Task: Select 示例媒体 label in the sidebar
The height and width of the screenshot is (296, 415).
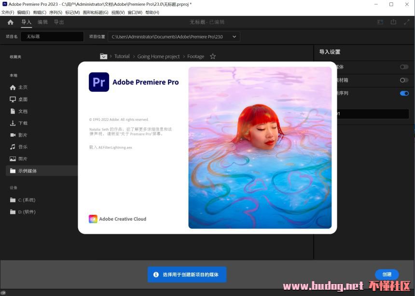Action: pos(28,171)
